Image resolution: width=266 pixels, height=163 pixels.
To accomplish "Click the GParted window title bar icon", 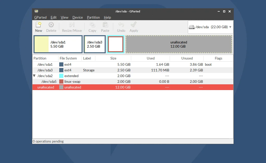I will [x=36, y=11].
